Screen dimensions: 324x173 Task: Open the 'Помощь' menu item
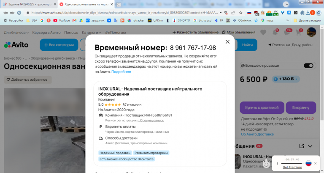click(71, 33)
